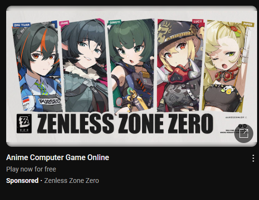Open the three-dot more options menu
Viewport: 259px width, 200px height.
coord(253,158)
